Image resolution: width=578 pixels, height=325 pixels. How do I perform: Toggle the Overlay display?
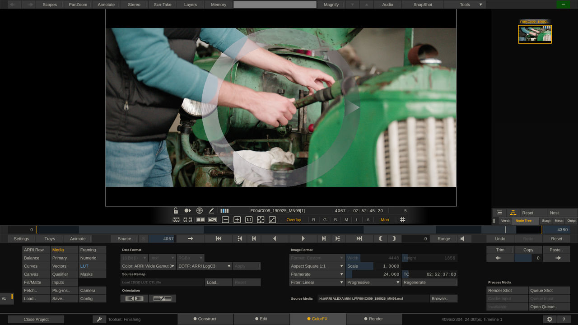coord(294,220)
